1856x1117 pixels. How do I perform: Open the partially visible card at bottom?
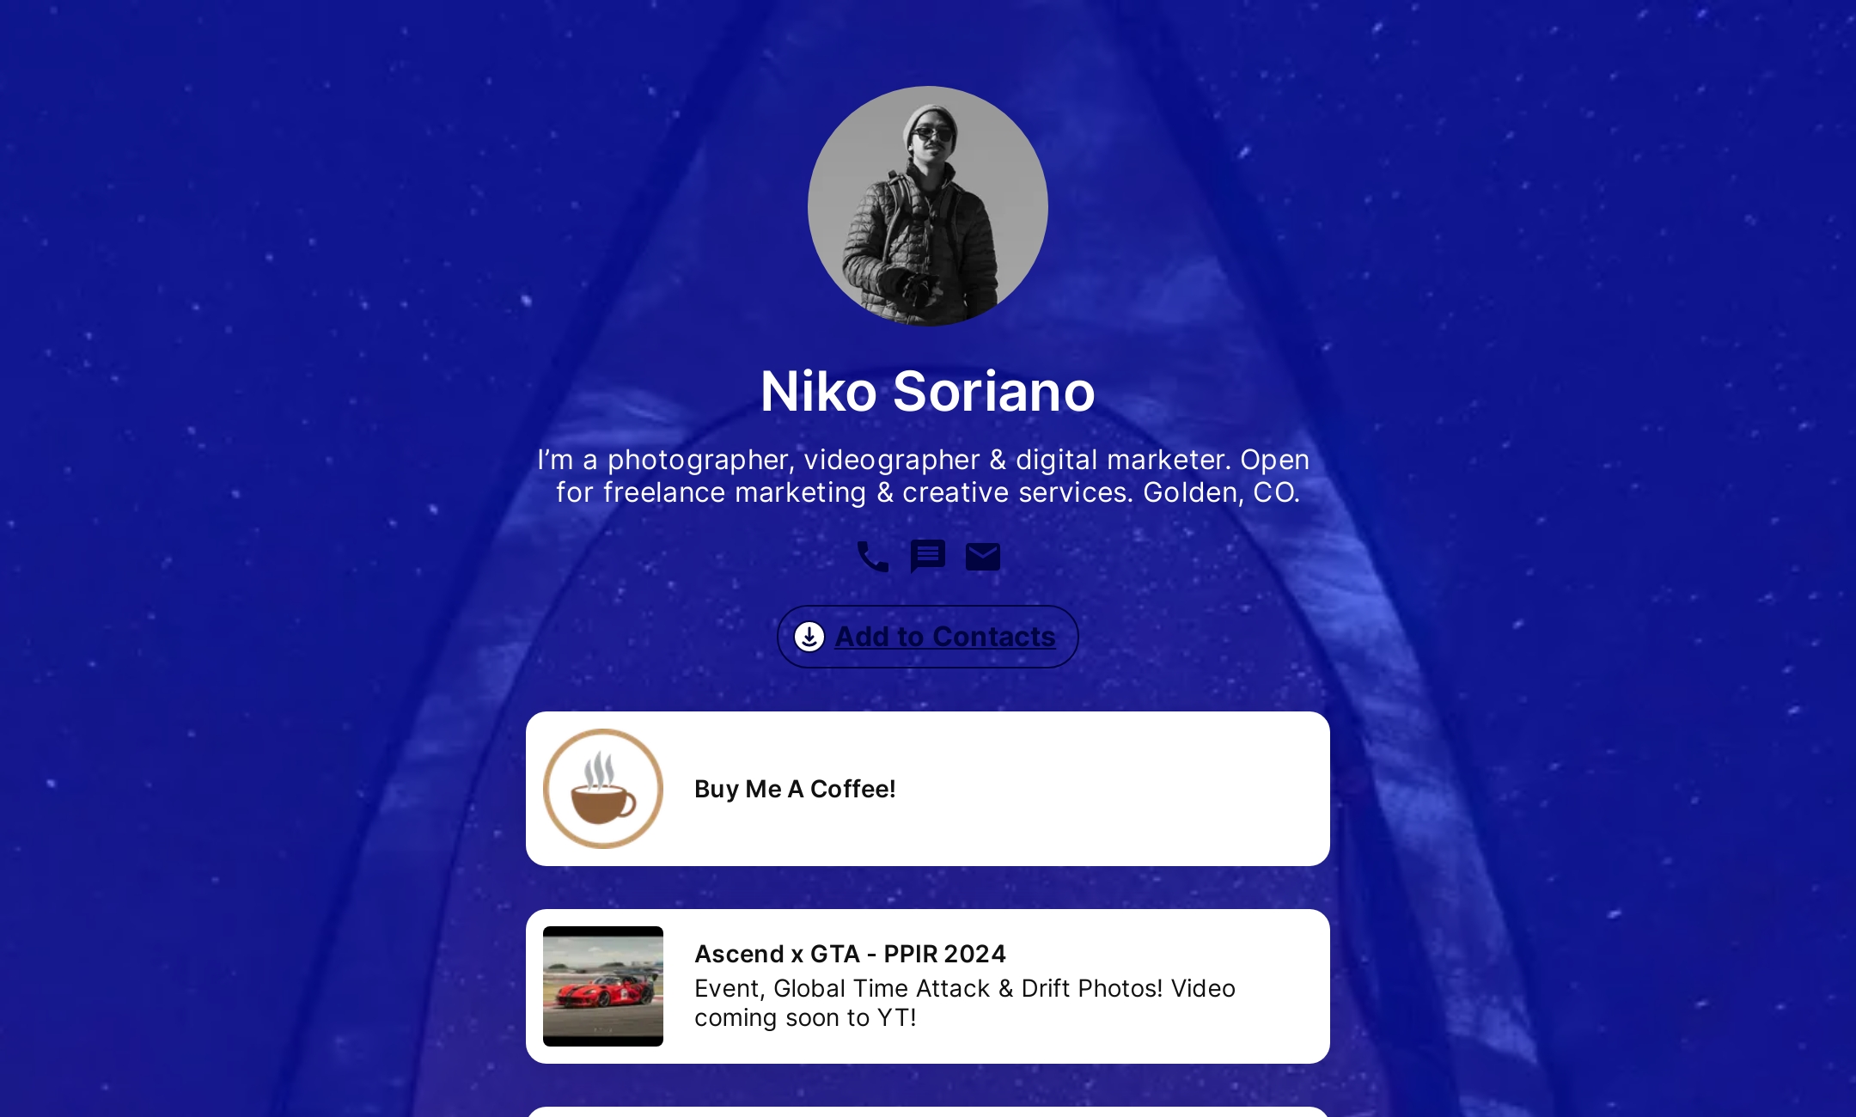[x=928, y=1112]
